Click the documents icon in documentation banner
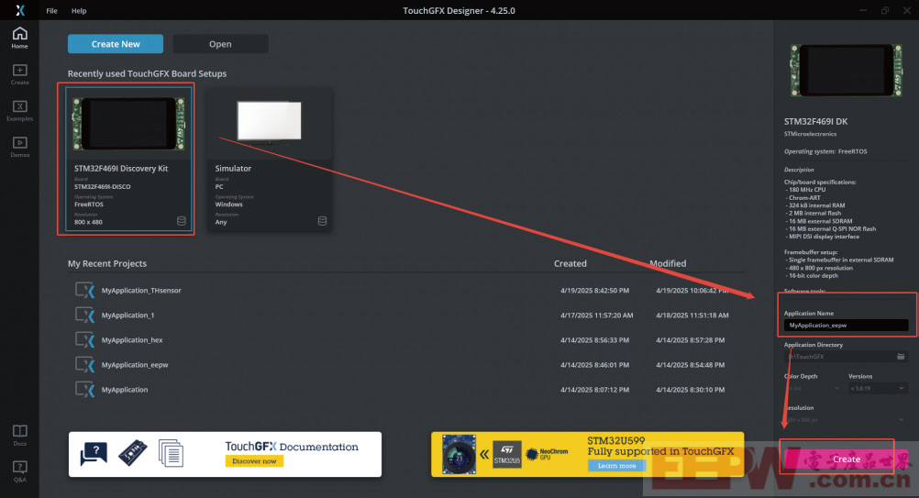This screenshot has height=498, width=919. pyautogui.click(x=172, y=453)
